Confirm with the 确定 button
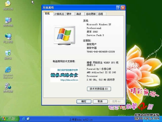162x122 pixels. [84, 101]
